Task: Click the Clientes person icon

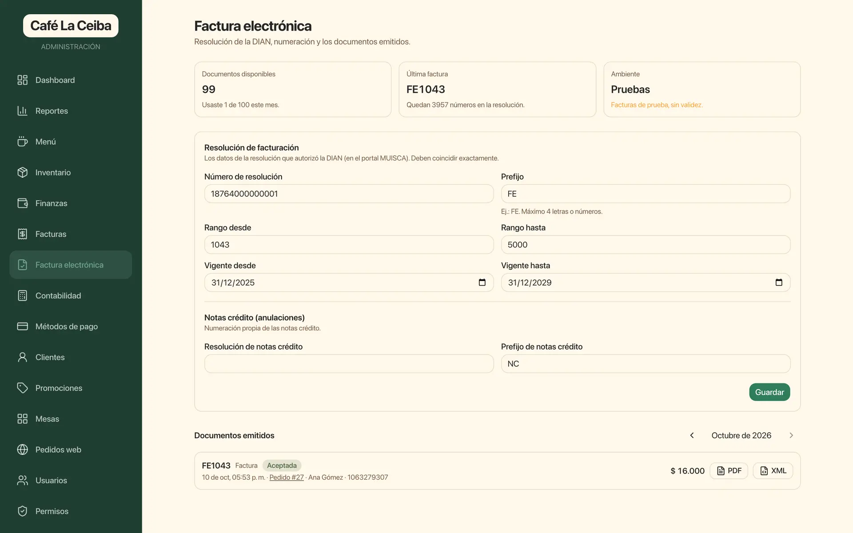Action: coord(22,357)
